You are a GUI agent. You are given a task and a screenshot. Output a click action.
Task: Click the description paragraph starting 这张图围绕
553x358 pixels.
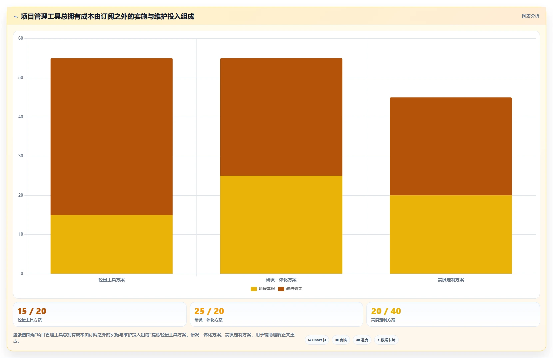click(154, 338)
